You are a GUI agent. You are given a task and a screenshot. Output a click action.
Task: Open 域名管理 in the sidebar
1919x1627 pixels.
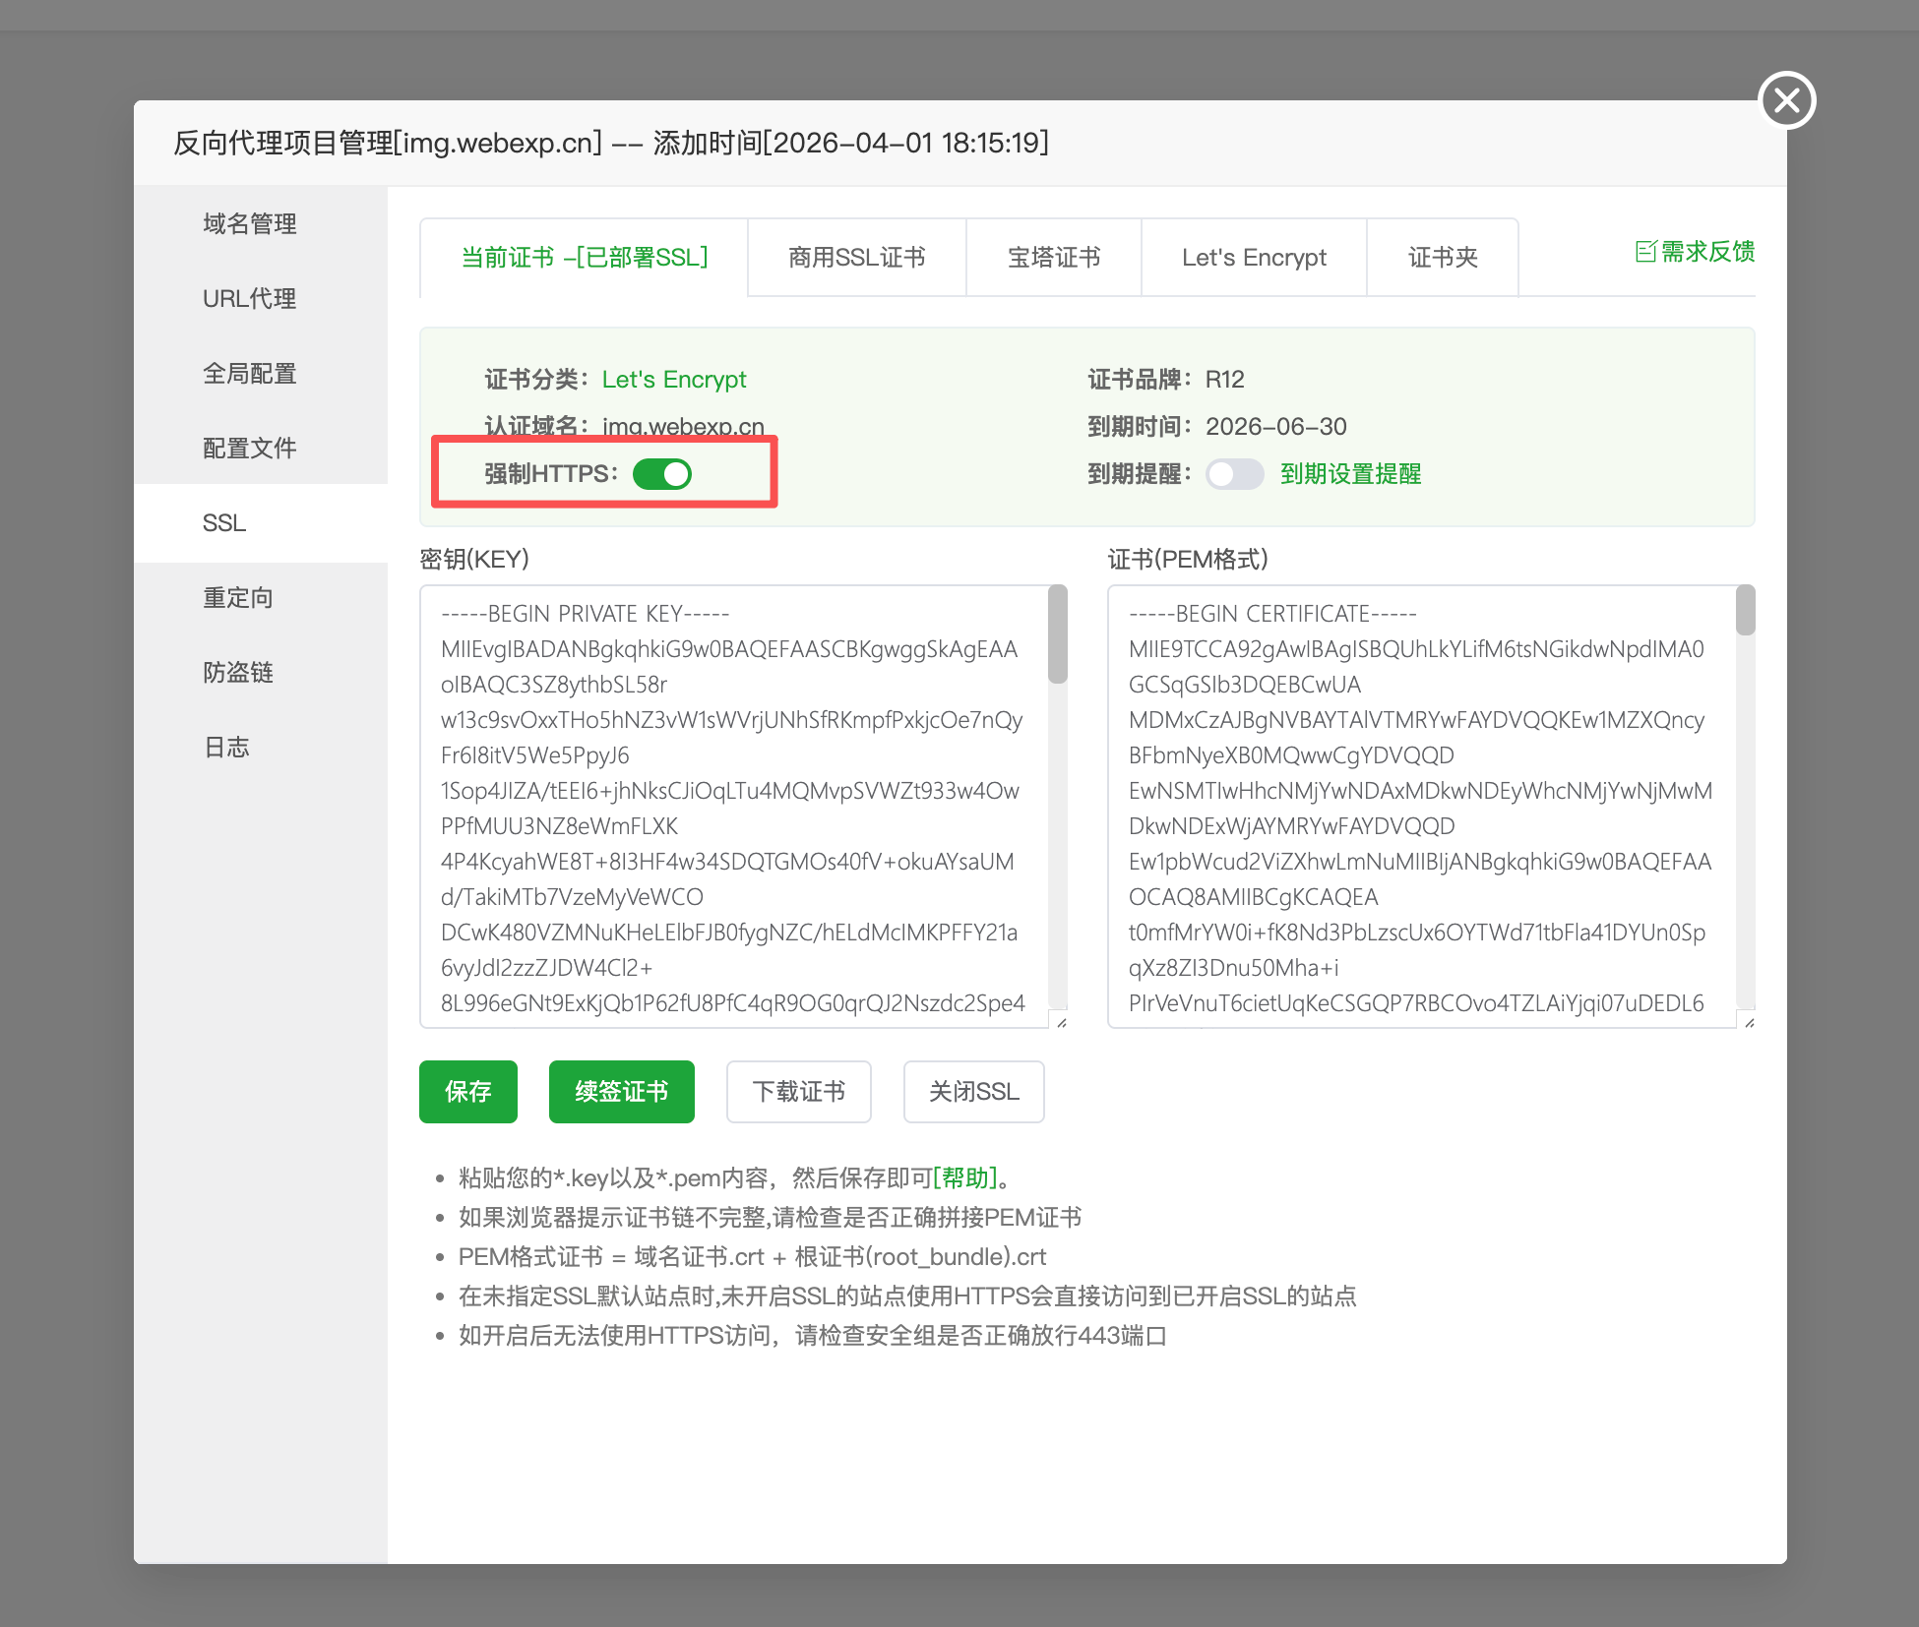click(249, 223)
